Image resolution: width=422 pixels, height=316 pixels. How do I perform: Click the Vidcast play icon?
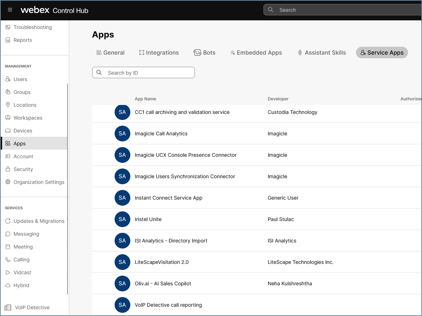[x=8, y=272]
